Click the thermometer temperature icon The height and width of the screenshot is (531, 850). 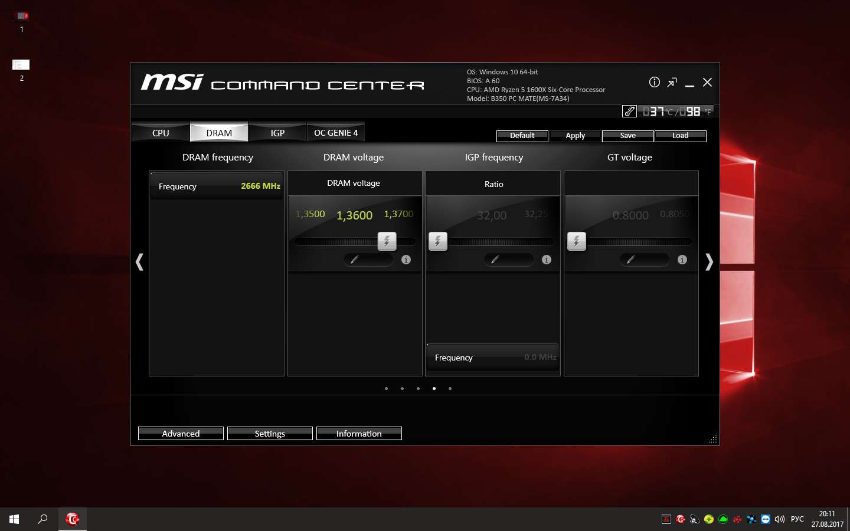tap(629, 111)
